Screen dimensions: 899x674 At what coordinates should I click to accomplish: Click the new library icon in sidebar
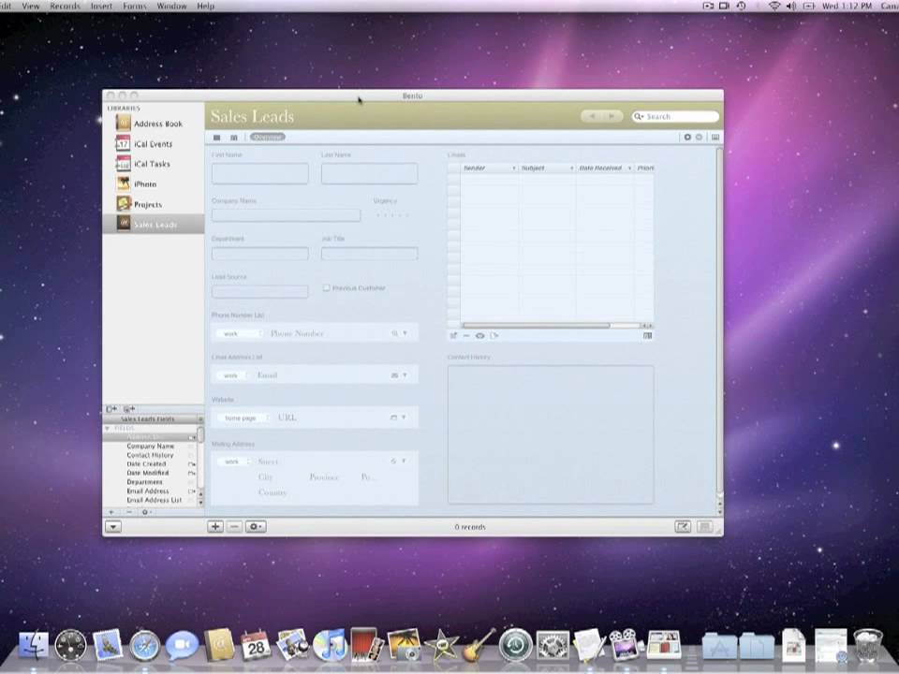(x=111, y=409)
